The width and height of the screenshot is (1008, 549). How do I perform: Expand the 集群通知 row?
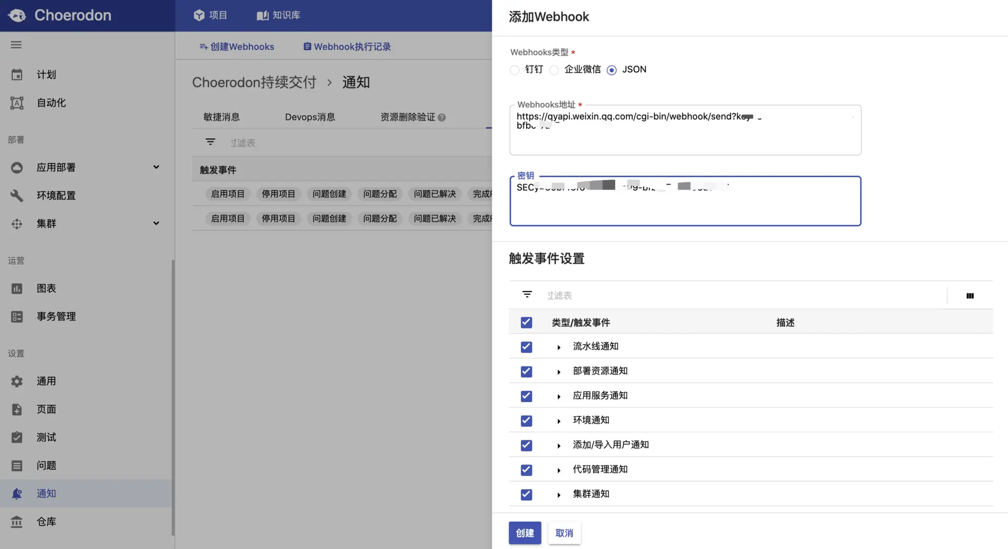point(558,494)
